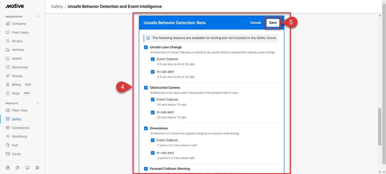Click '30 secs above 15 mph' under Obstructed Camera Event Capture
The height and width of the screenshot is (174, 386).
[x=172, y=105]
